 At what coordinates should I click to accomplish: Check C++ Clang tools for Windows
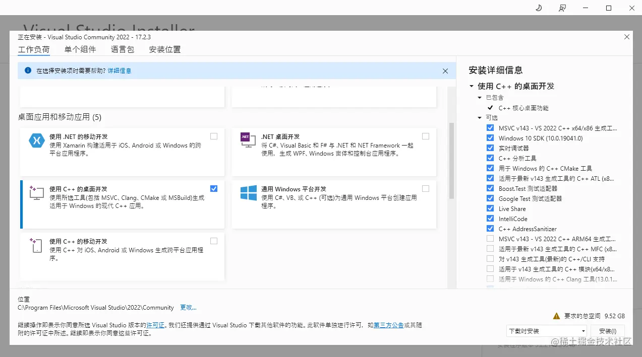[490, 279]
